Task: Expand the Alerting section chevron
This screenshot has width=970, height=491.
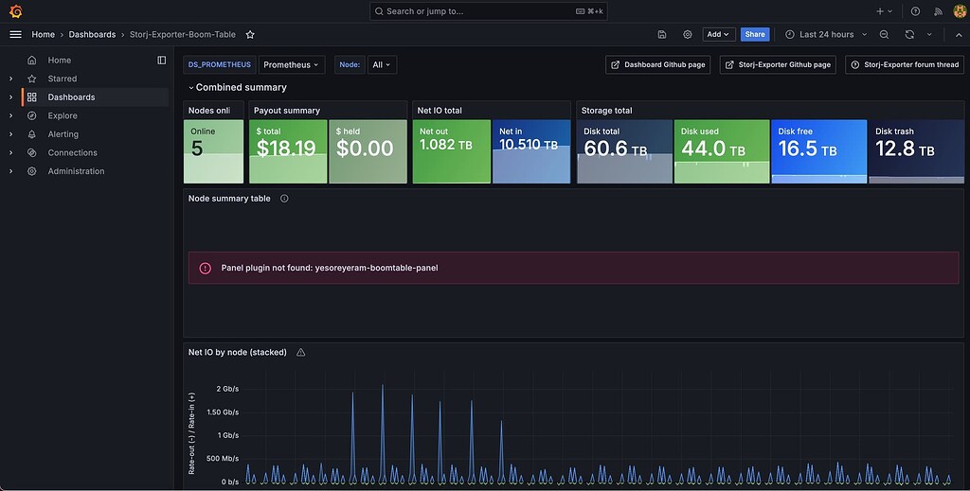Action: coord(10,134)
